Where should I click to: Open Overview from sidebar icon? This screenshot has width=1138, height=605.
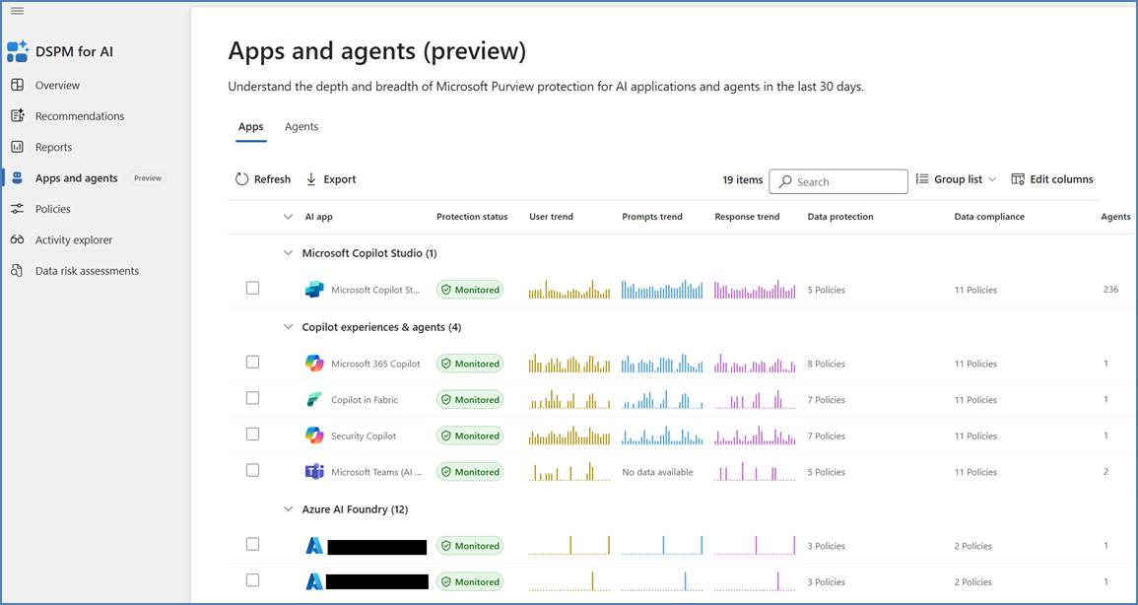click(x=17, y=85)
